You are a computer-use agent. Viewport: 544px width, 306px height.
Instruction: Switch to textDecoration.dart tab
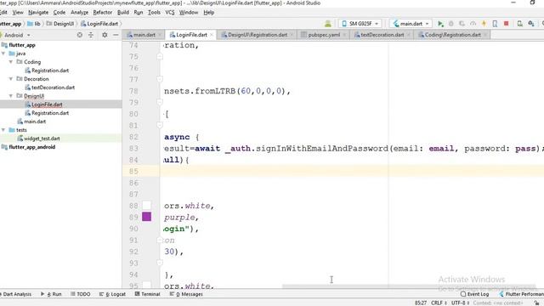tap(382, 35)
